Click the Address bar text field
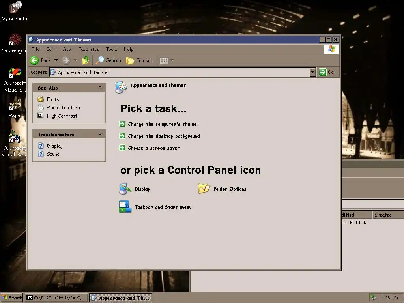404x303 pixels. pos(180,72)
